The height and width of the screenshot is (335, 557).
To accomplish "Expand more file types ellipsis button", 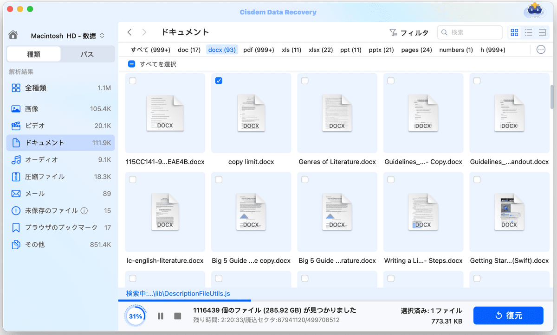I will [541, 50].
